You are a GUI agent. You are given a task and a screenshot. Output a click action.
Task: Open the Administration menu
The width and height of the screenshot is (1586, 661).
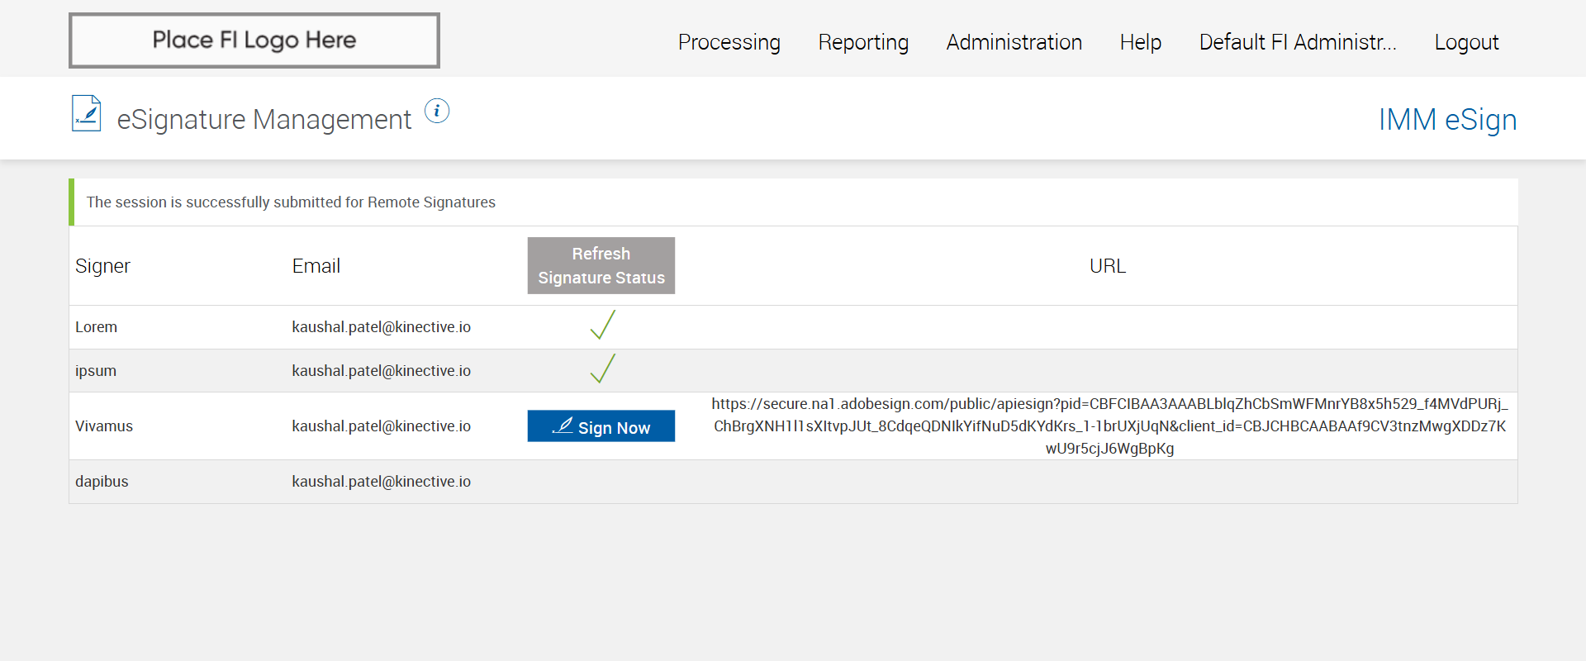[1014, 42]
